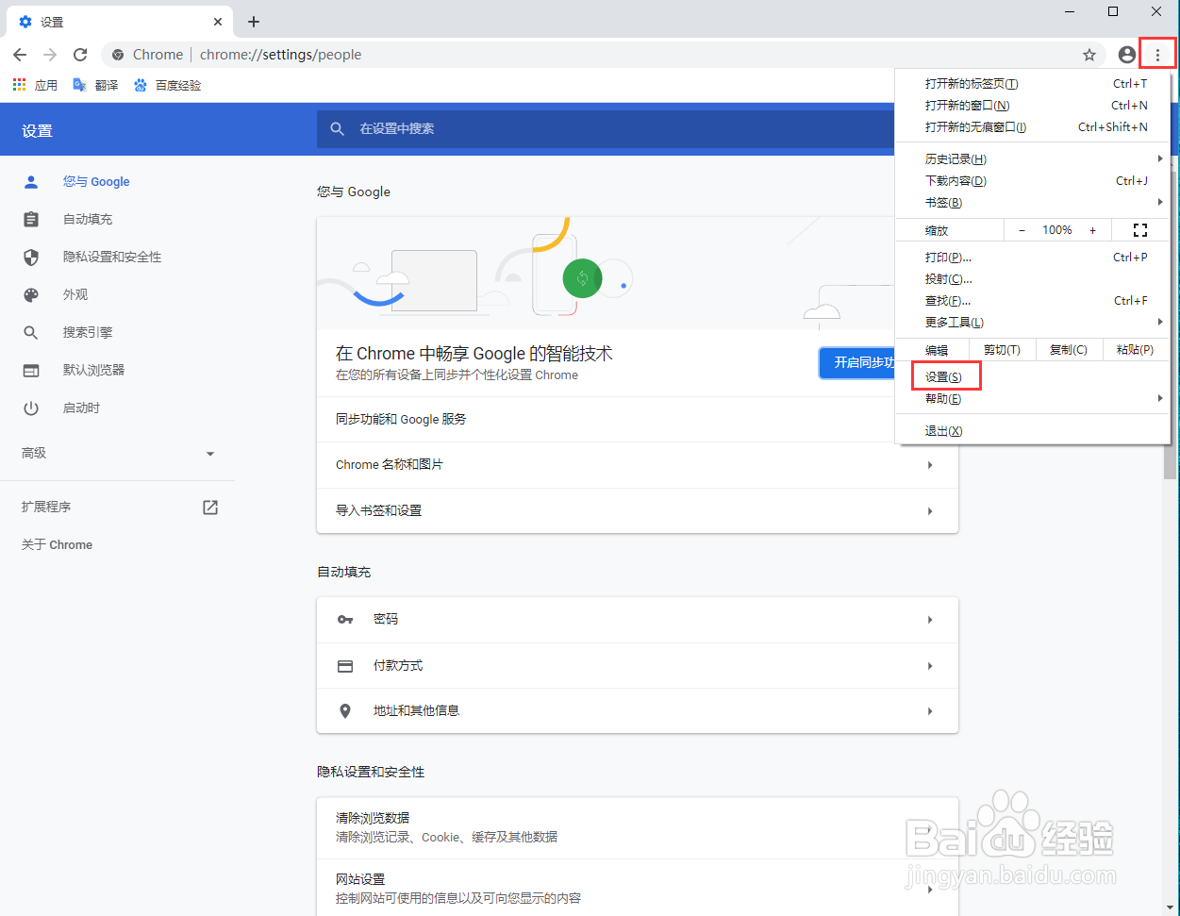Expand 帮助(E) submenu
Screen dimensions: 1180x916
1033,399
